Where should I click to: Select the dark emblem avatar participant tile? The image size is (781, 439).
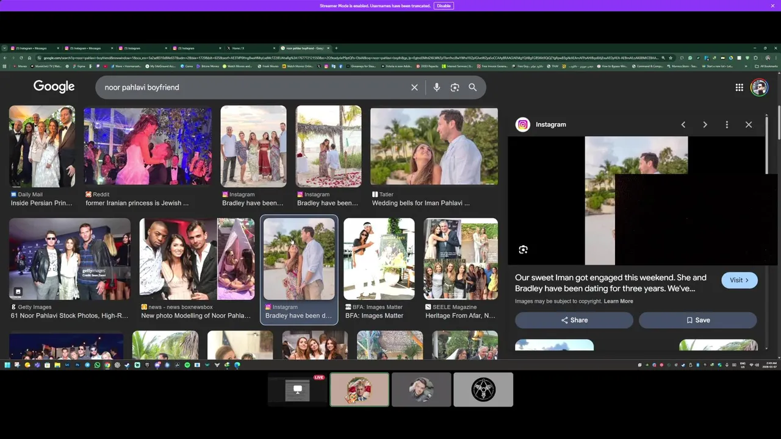483,389
